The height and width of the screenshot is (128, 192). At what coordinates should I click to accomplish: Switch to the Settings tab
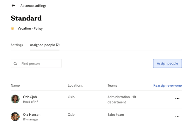[17, 45]
